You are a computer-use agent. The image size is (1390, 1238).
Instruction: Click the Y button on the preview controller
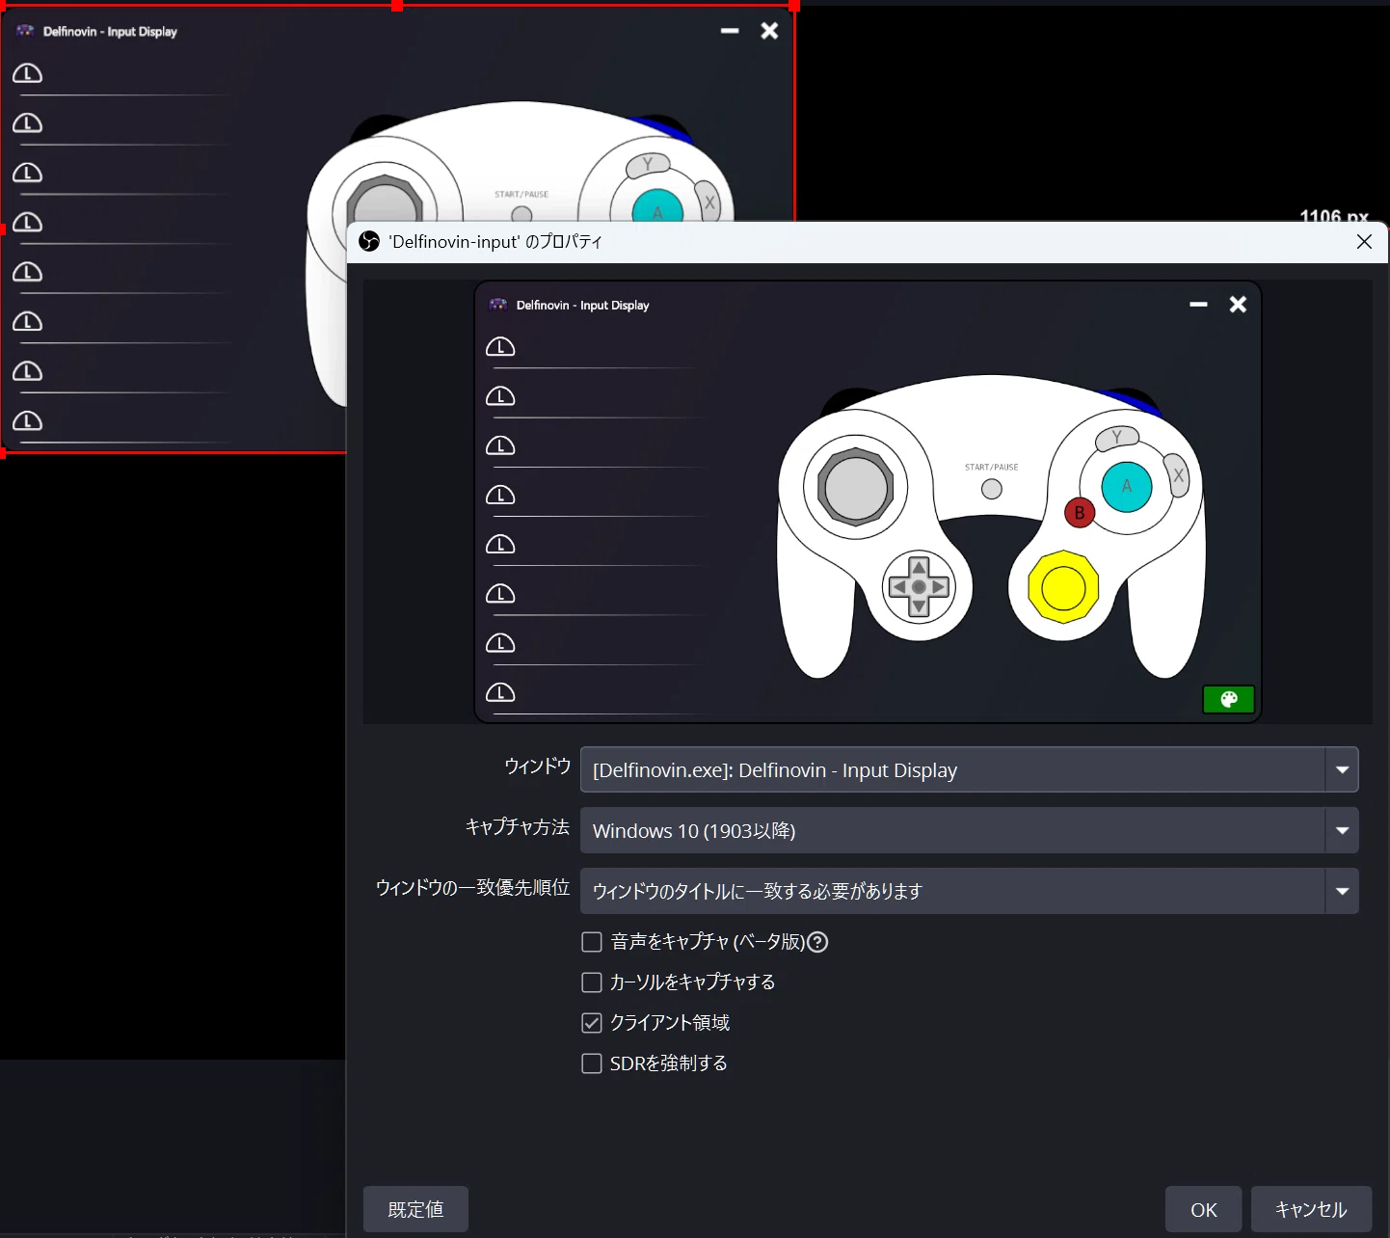(x=1116, y=439)
